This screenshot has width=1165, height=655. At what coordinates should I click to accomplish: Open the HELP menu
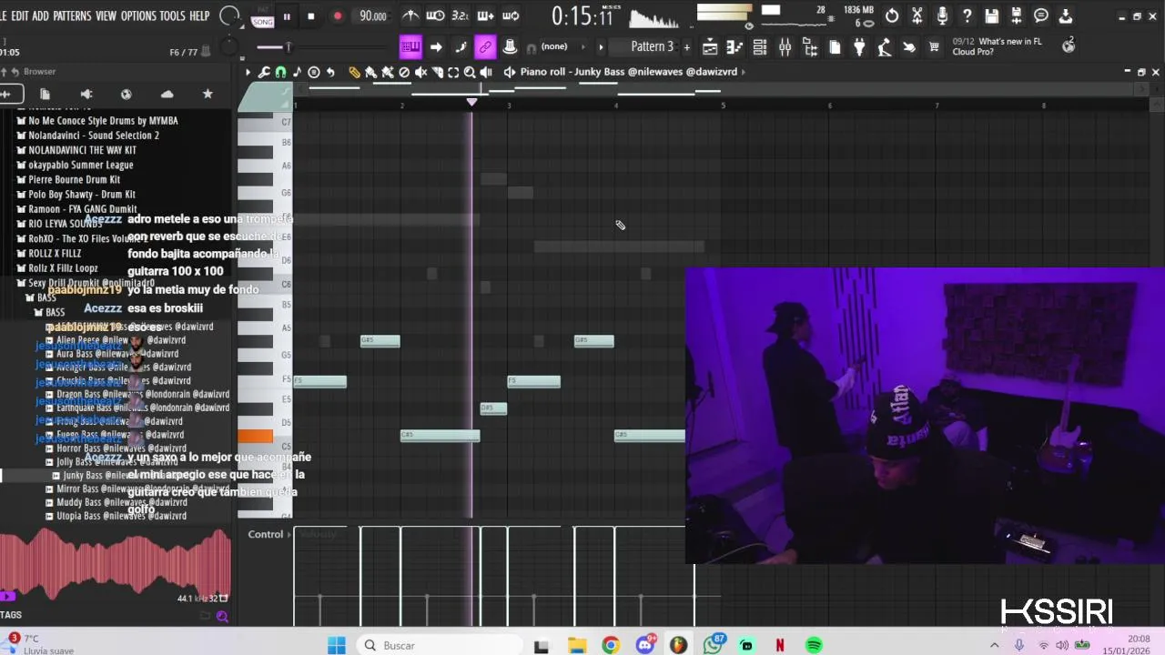(x=199, y=16)
